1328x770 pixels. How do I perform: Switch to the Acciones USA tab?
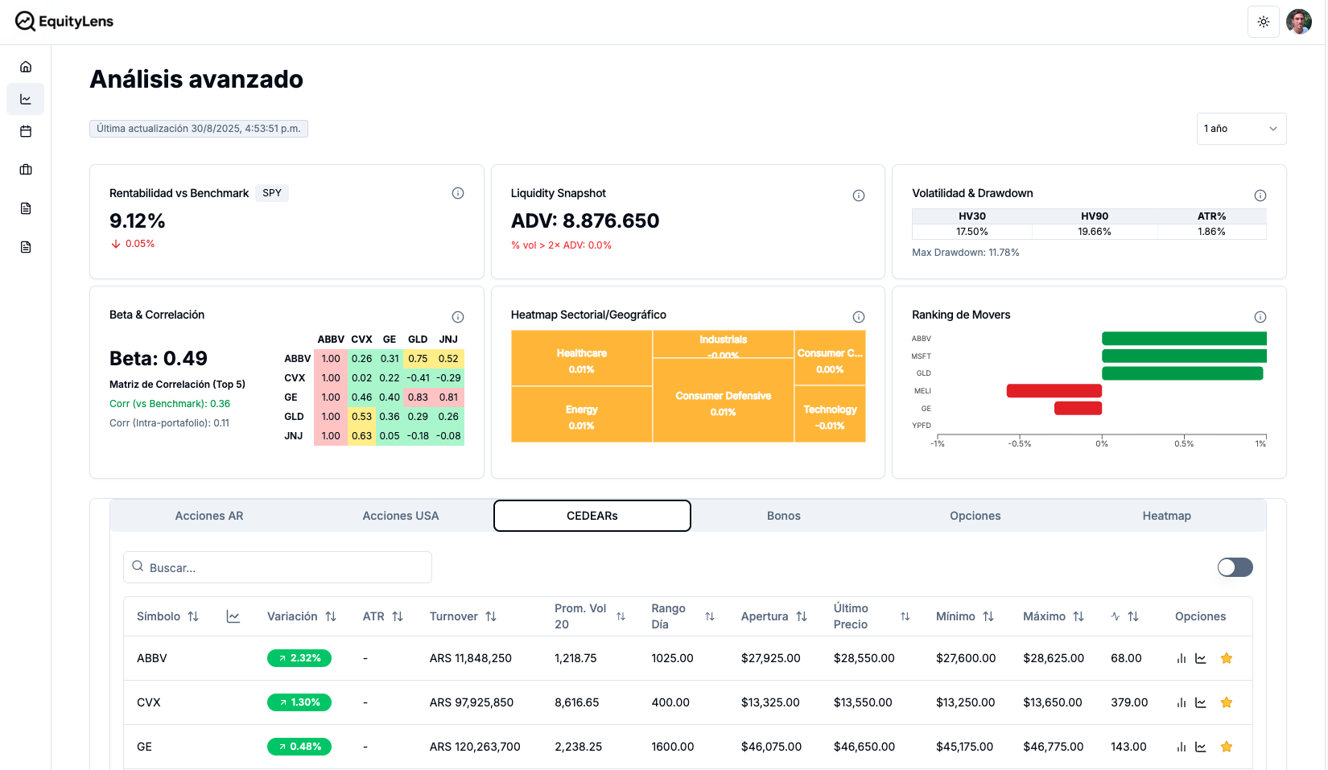click(400, 516)
